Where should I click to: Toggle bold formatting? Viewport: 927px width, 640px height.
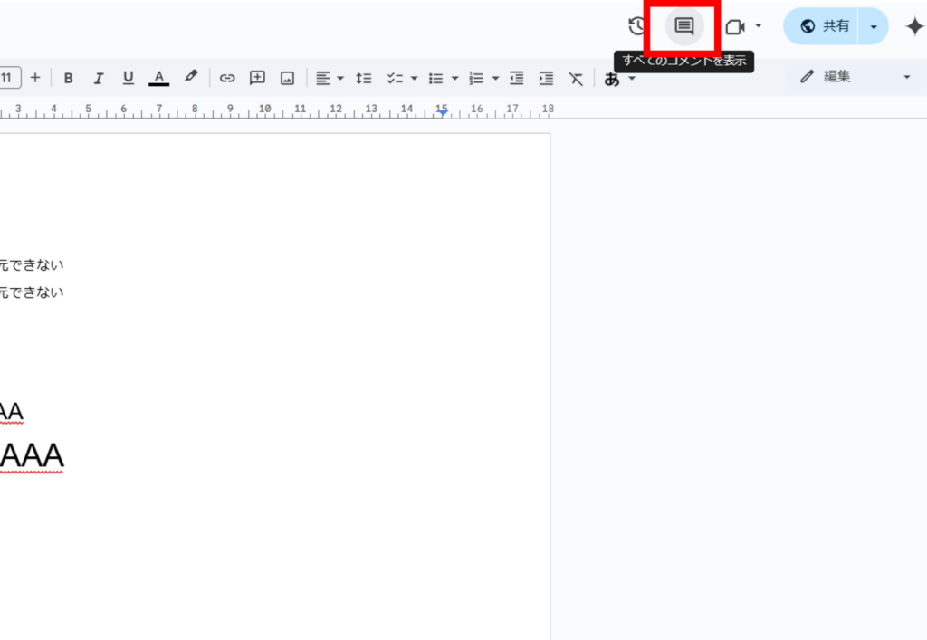click(69, 78)
